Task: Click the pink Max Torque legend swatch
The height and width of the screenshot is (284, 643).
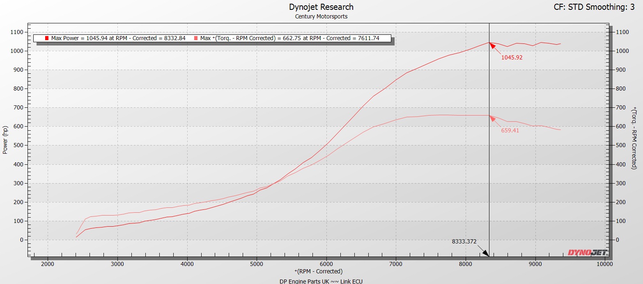Action: pyautogui.click(x=196, y=38)
